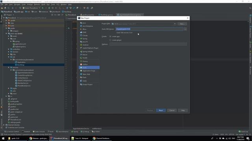Select ContactService in project tree
252x141 pixels.
tap(22, 78)
